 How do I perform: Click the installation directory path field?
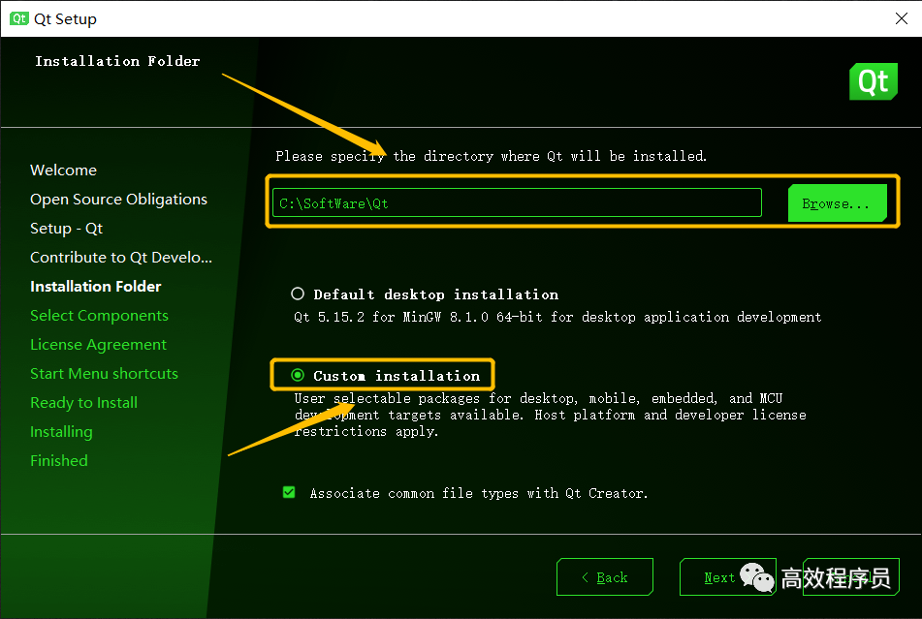coord(517,202)
